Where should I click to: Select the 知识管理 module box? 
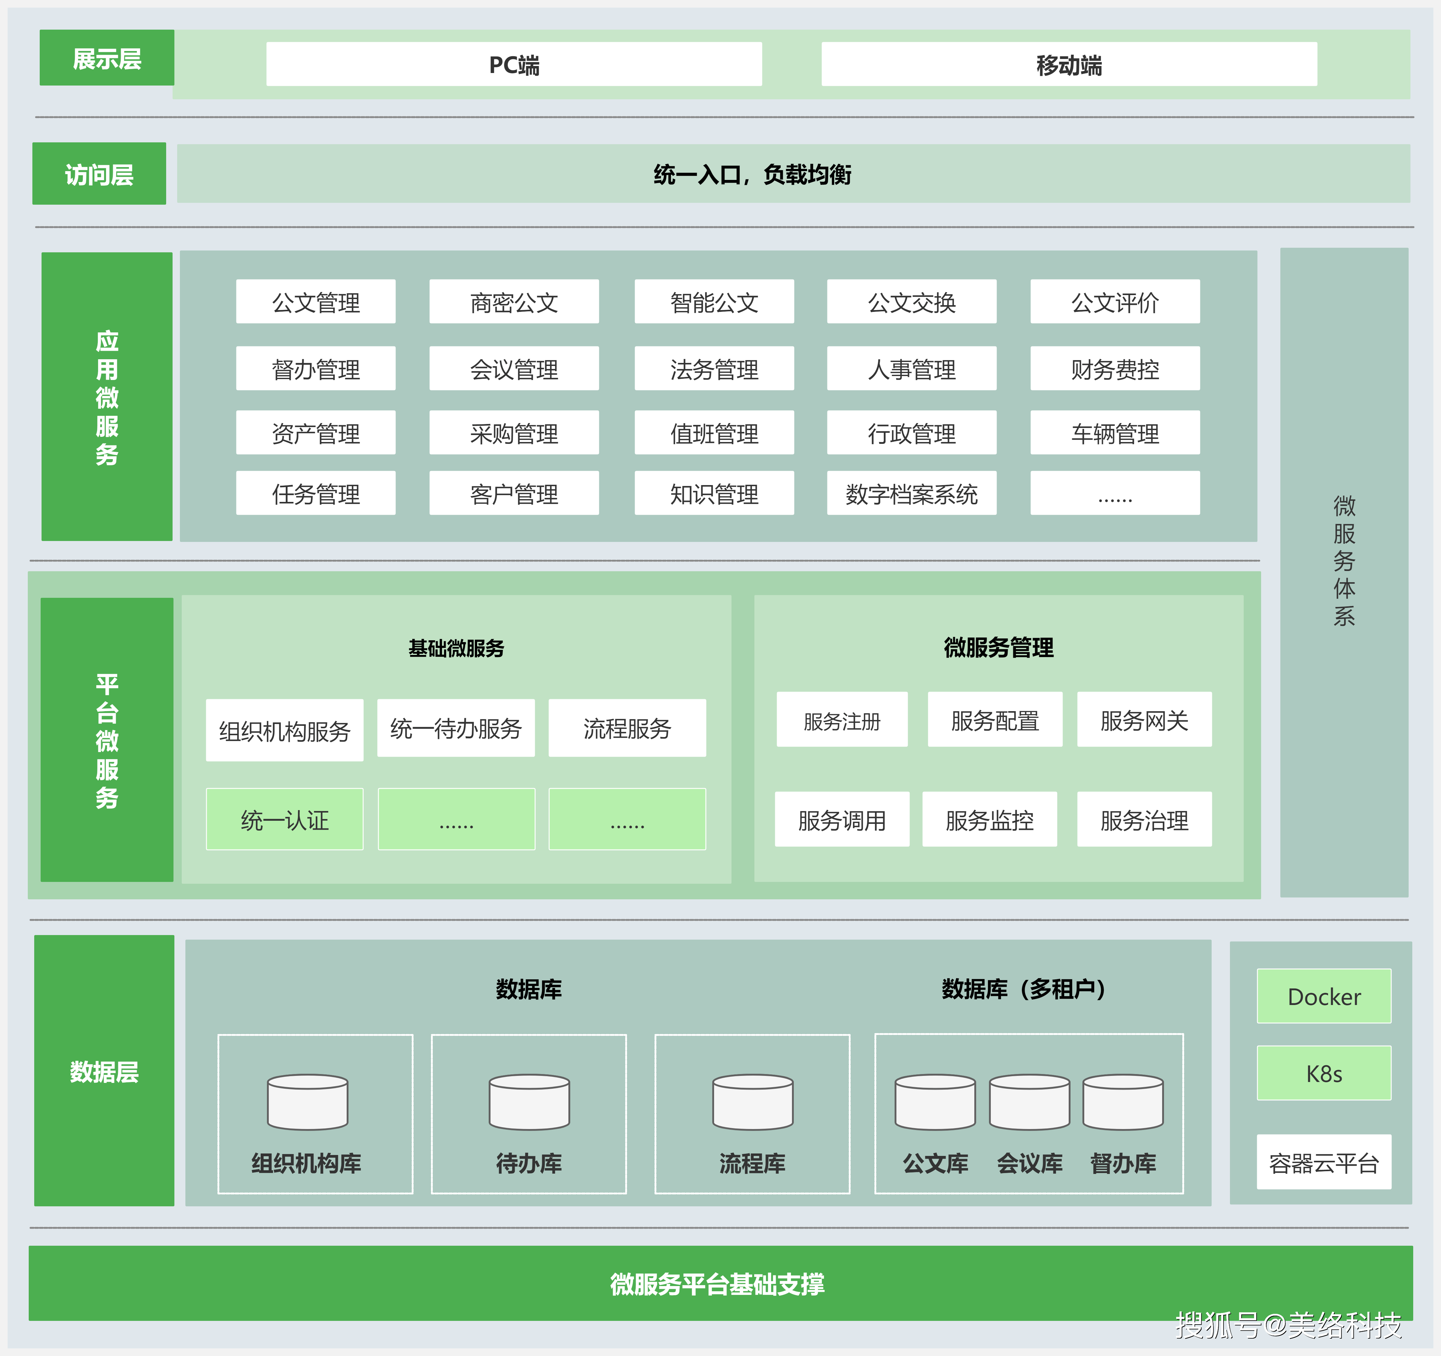coord(714,493)
